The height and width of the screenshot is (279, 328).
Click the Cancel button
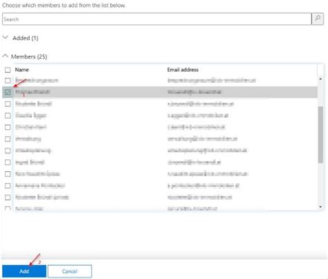pyautogui.click(x=70, y=271)
